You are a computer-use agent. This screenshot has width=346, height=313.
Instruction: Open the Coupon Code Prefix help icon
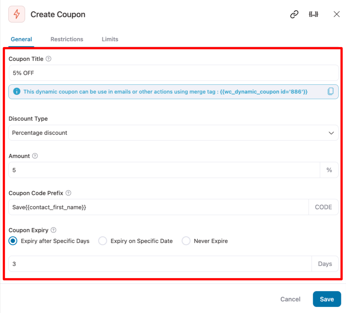(x=68, y=193)
